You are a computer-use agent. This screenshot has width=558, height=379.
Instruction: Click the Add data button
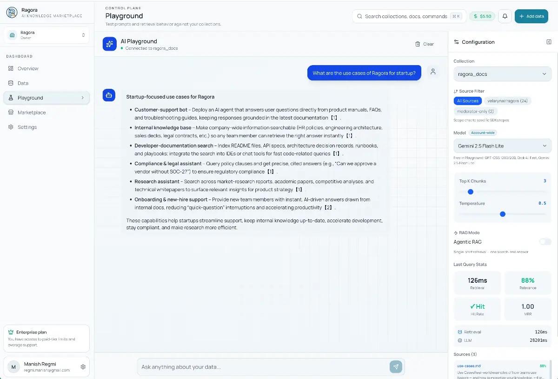(x=531, y=16)
